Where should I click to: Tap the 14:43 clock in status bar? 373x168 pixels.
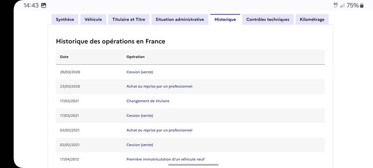[31, 6]
